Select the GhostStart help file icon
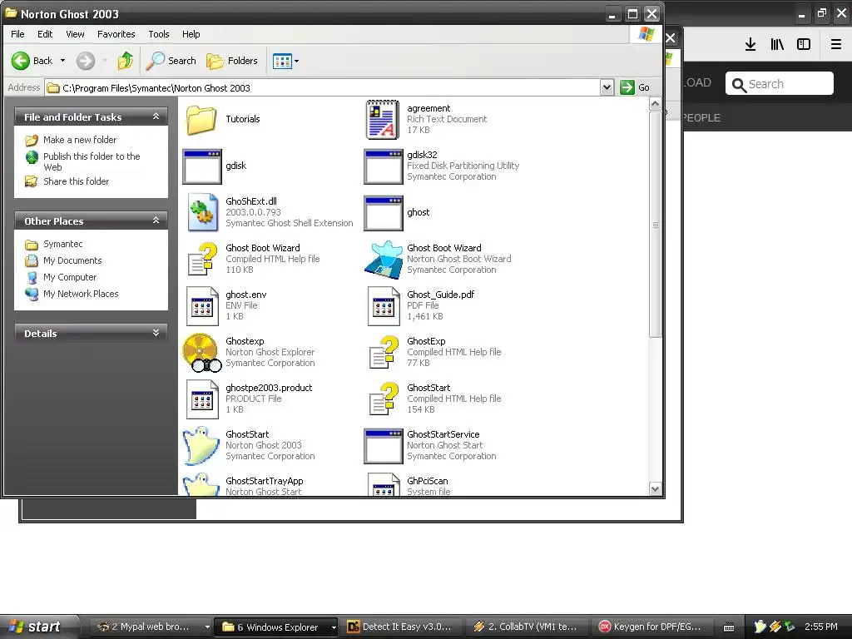This screenshot has height=639, width=852. [383, 399]
